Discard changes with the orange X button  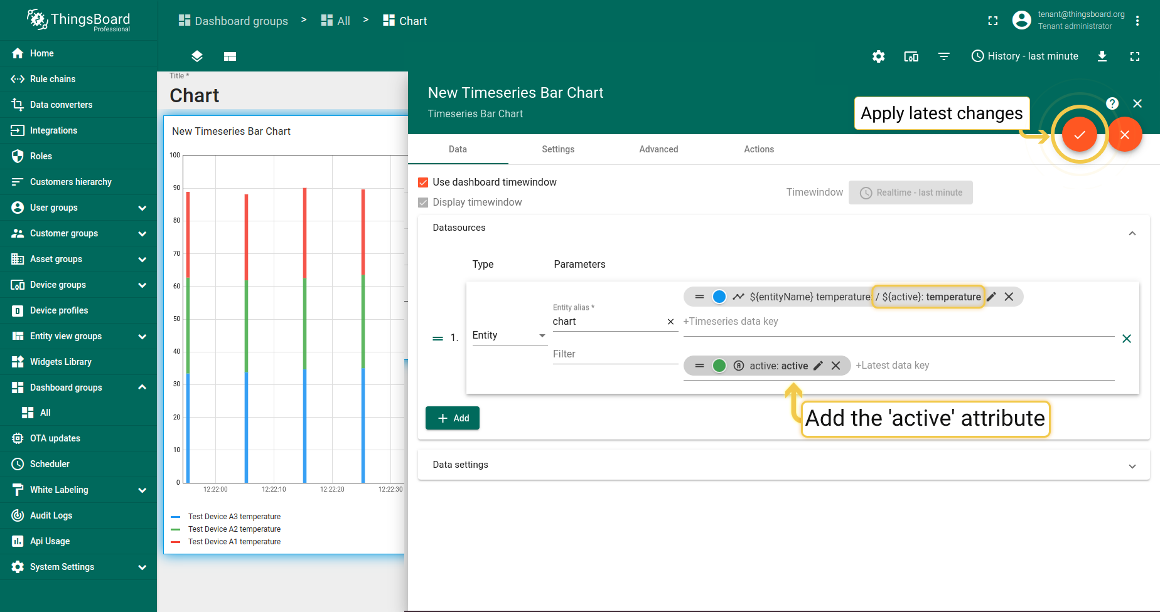(1125, 135)
